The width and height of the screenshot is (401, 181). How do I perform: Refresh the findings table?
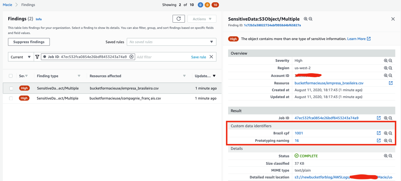(x=179, y=19)
